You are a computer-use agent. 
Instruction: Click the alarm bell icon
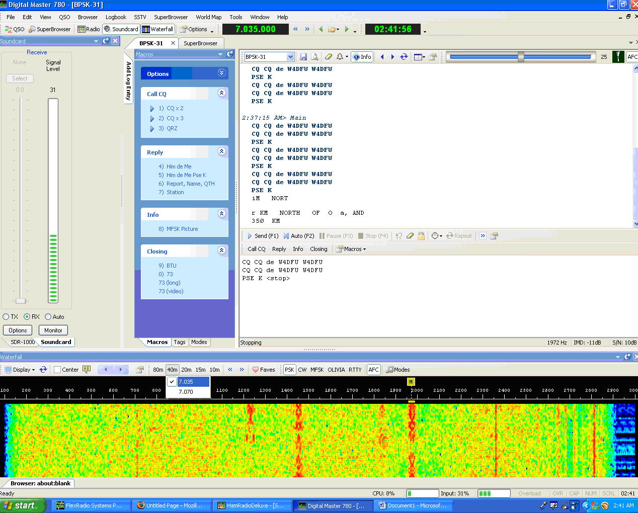coord(340,57)
